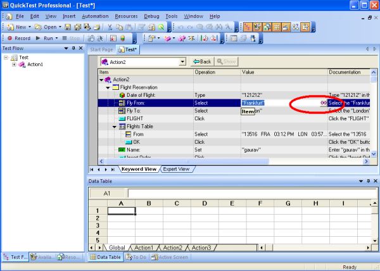Click the keyword grid vertical scroll down arrow
The width and height of the screenshot is (380, 271).
374,154
